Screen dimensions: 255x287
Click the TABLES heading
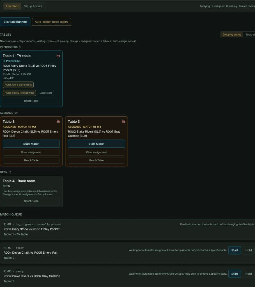tap(6, 34)
